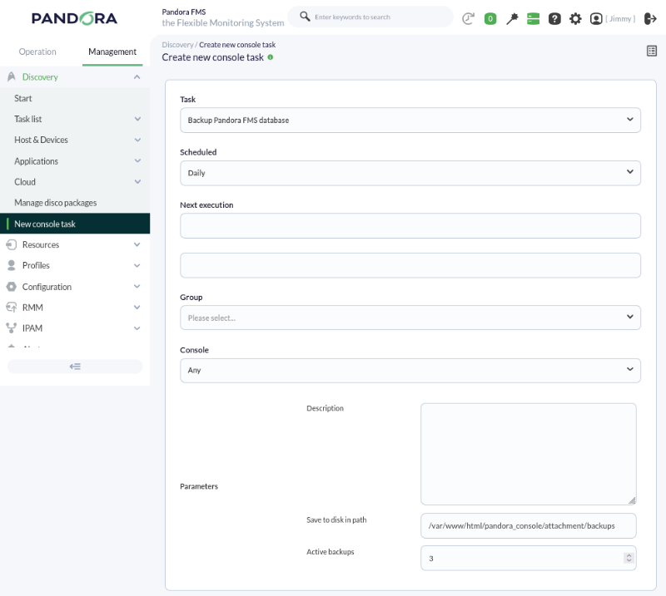Open the Scheduled dropdown set to Daily
The height and width of the screenshot is (596, 666).
pos(410,173)
